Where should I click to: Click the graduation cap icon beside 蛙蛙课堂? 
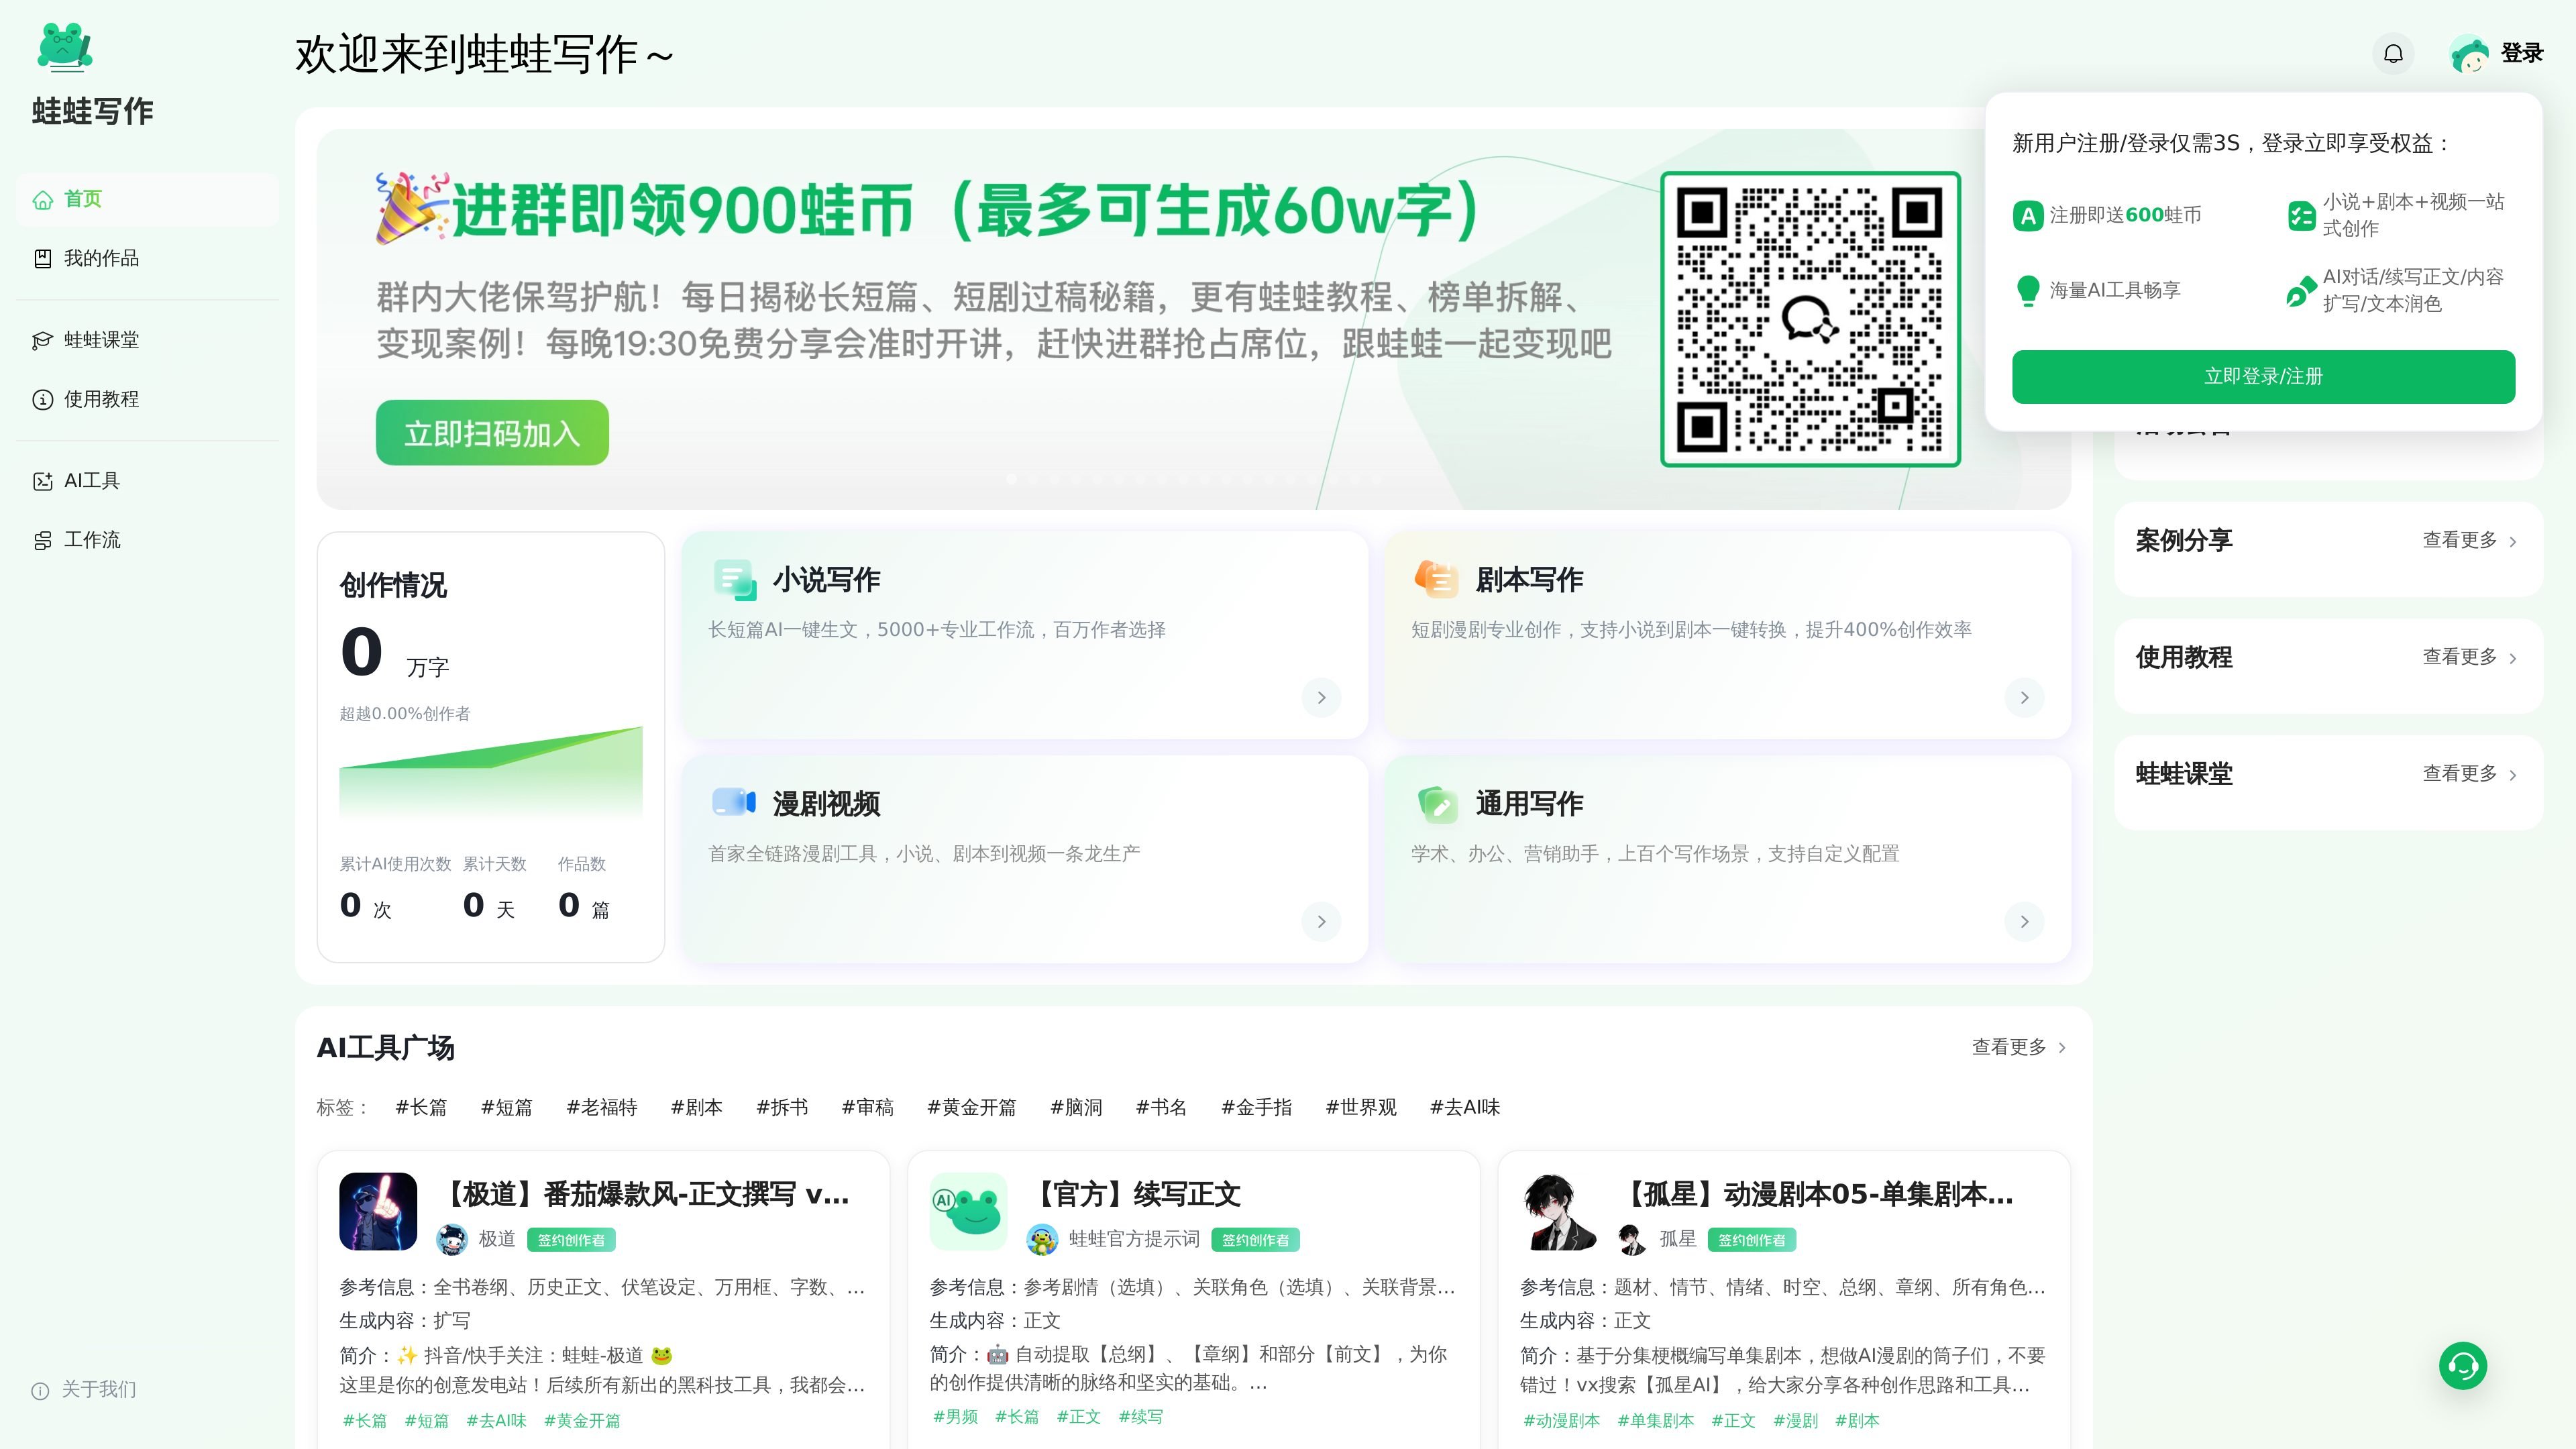[42, 341]
